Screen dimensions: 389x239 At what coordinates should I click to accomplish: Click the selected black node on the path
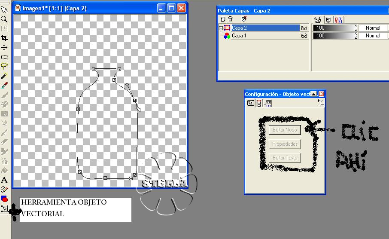135,100
